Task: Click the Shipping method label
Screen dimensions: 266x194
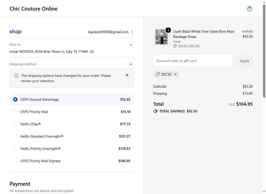Action: click(x=23, y=64)
